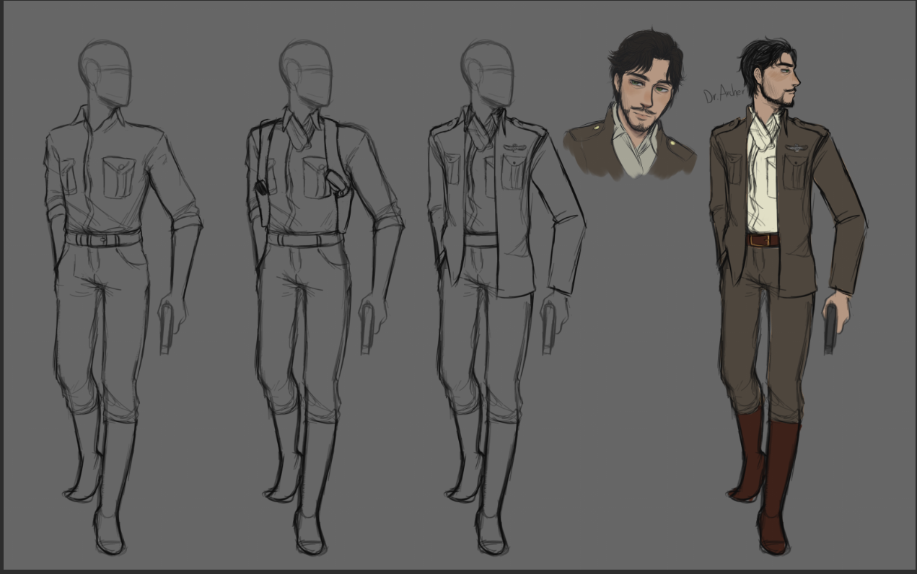
Task: Click the handwritten "Dr. Archer" label
Action: [x=723, y=95]
